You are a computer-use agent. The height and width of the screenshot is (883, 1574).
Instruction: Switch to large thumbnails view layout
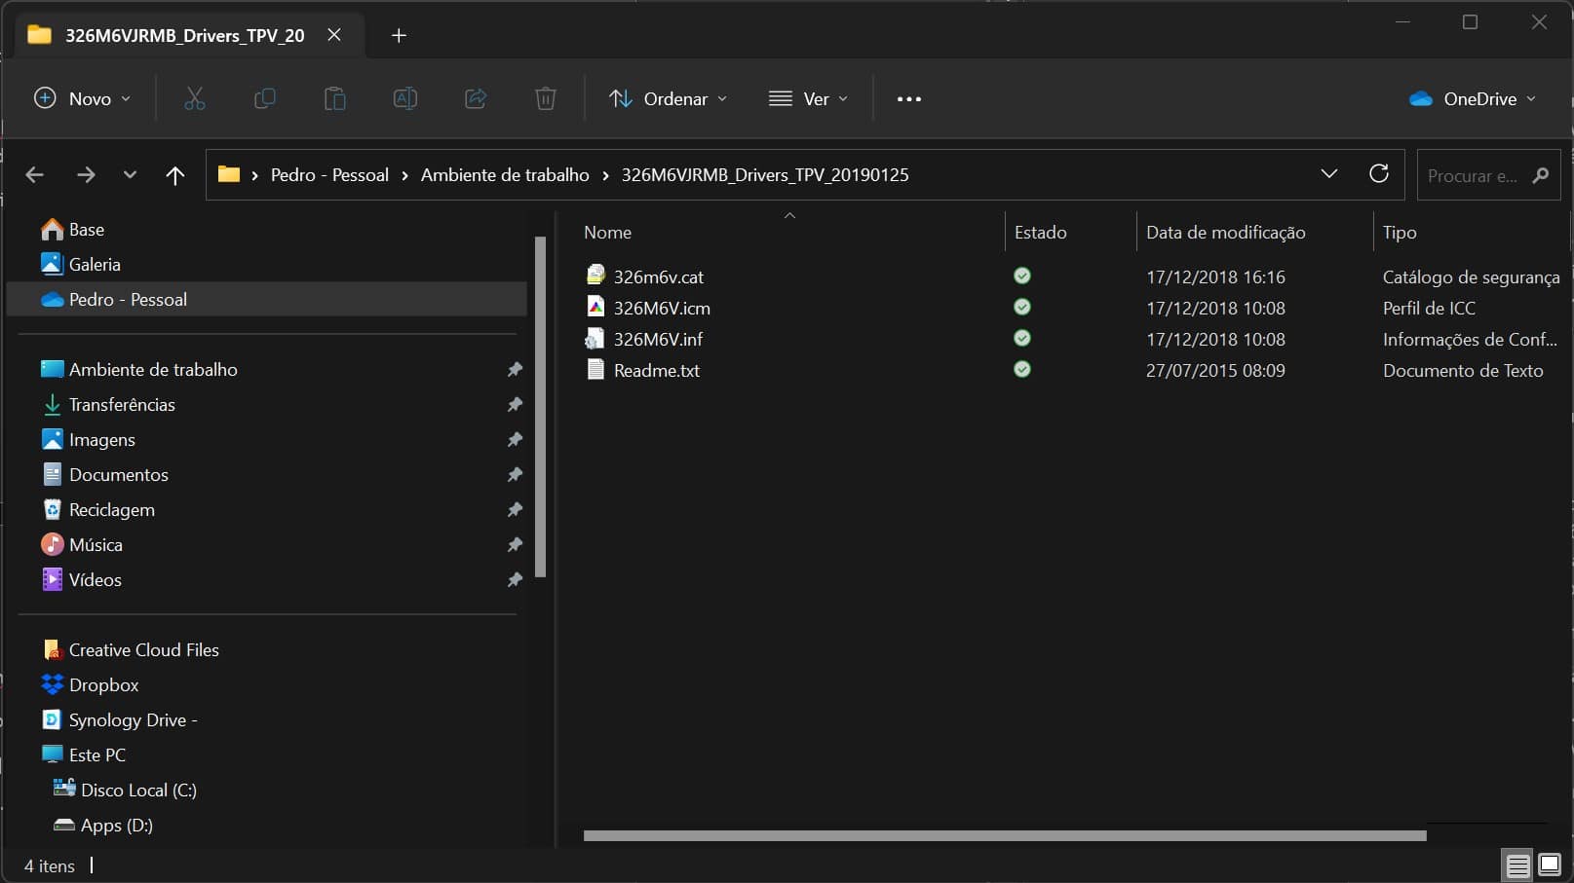(x=1550, y=865)
